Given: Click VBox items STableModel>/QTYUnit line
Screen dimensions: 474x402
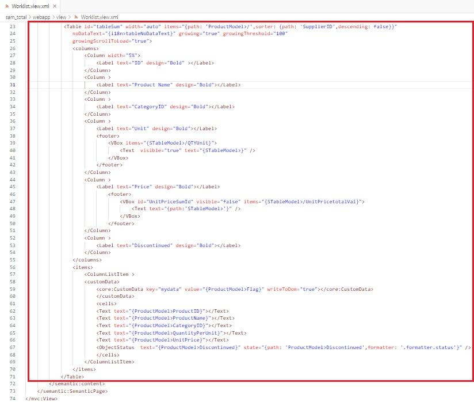Looking at the screenshot, I should pyautogui.click(x=162, y=143).
